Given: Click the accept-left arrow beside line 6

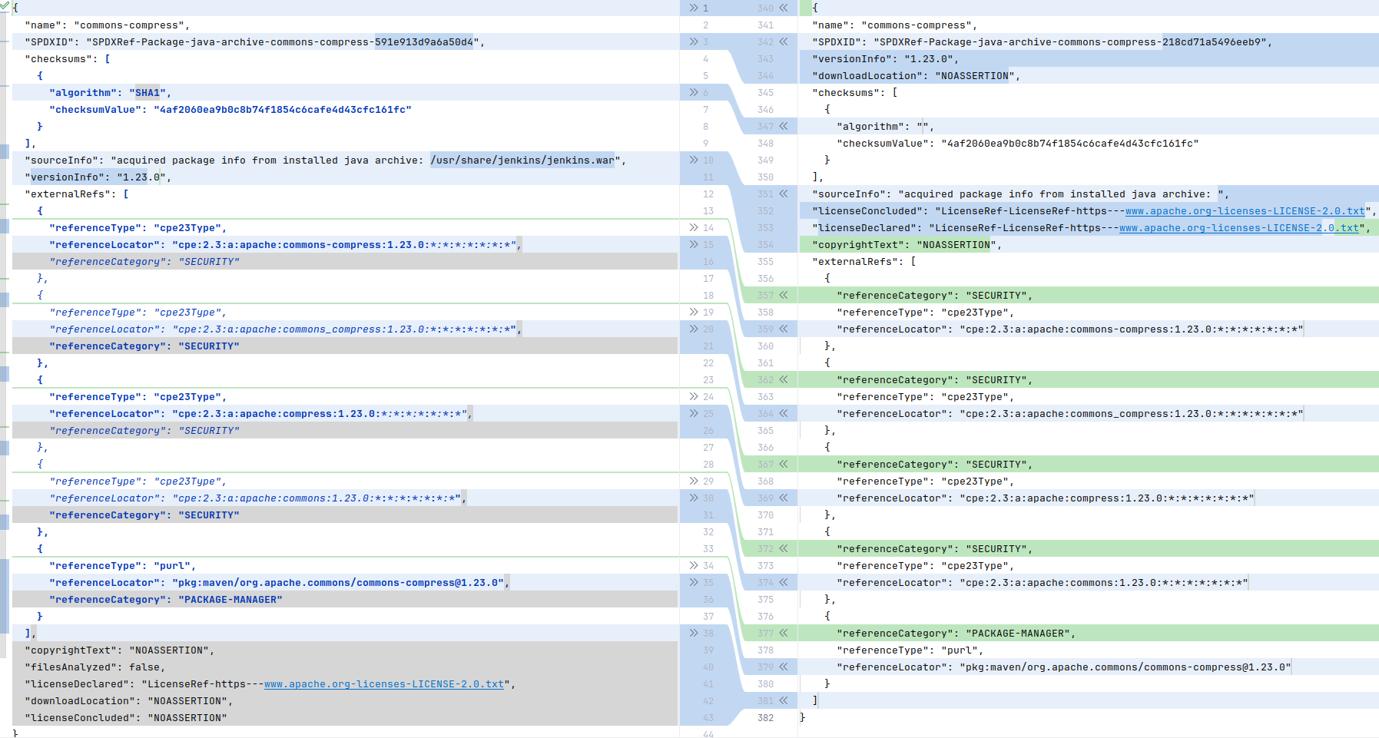Looking at the screenshot, I should tap(694, 92).
